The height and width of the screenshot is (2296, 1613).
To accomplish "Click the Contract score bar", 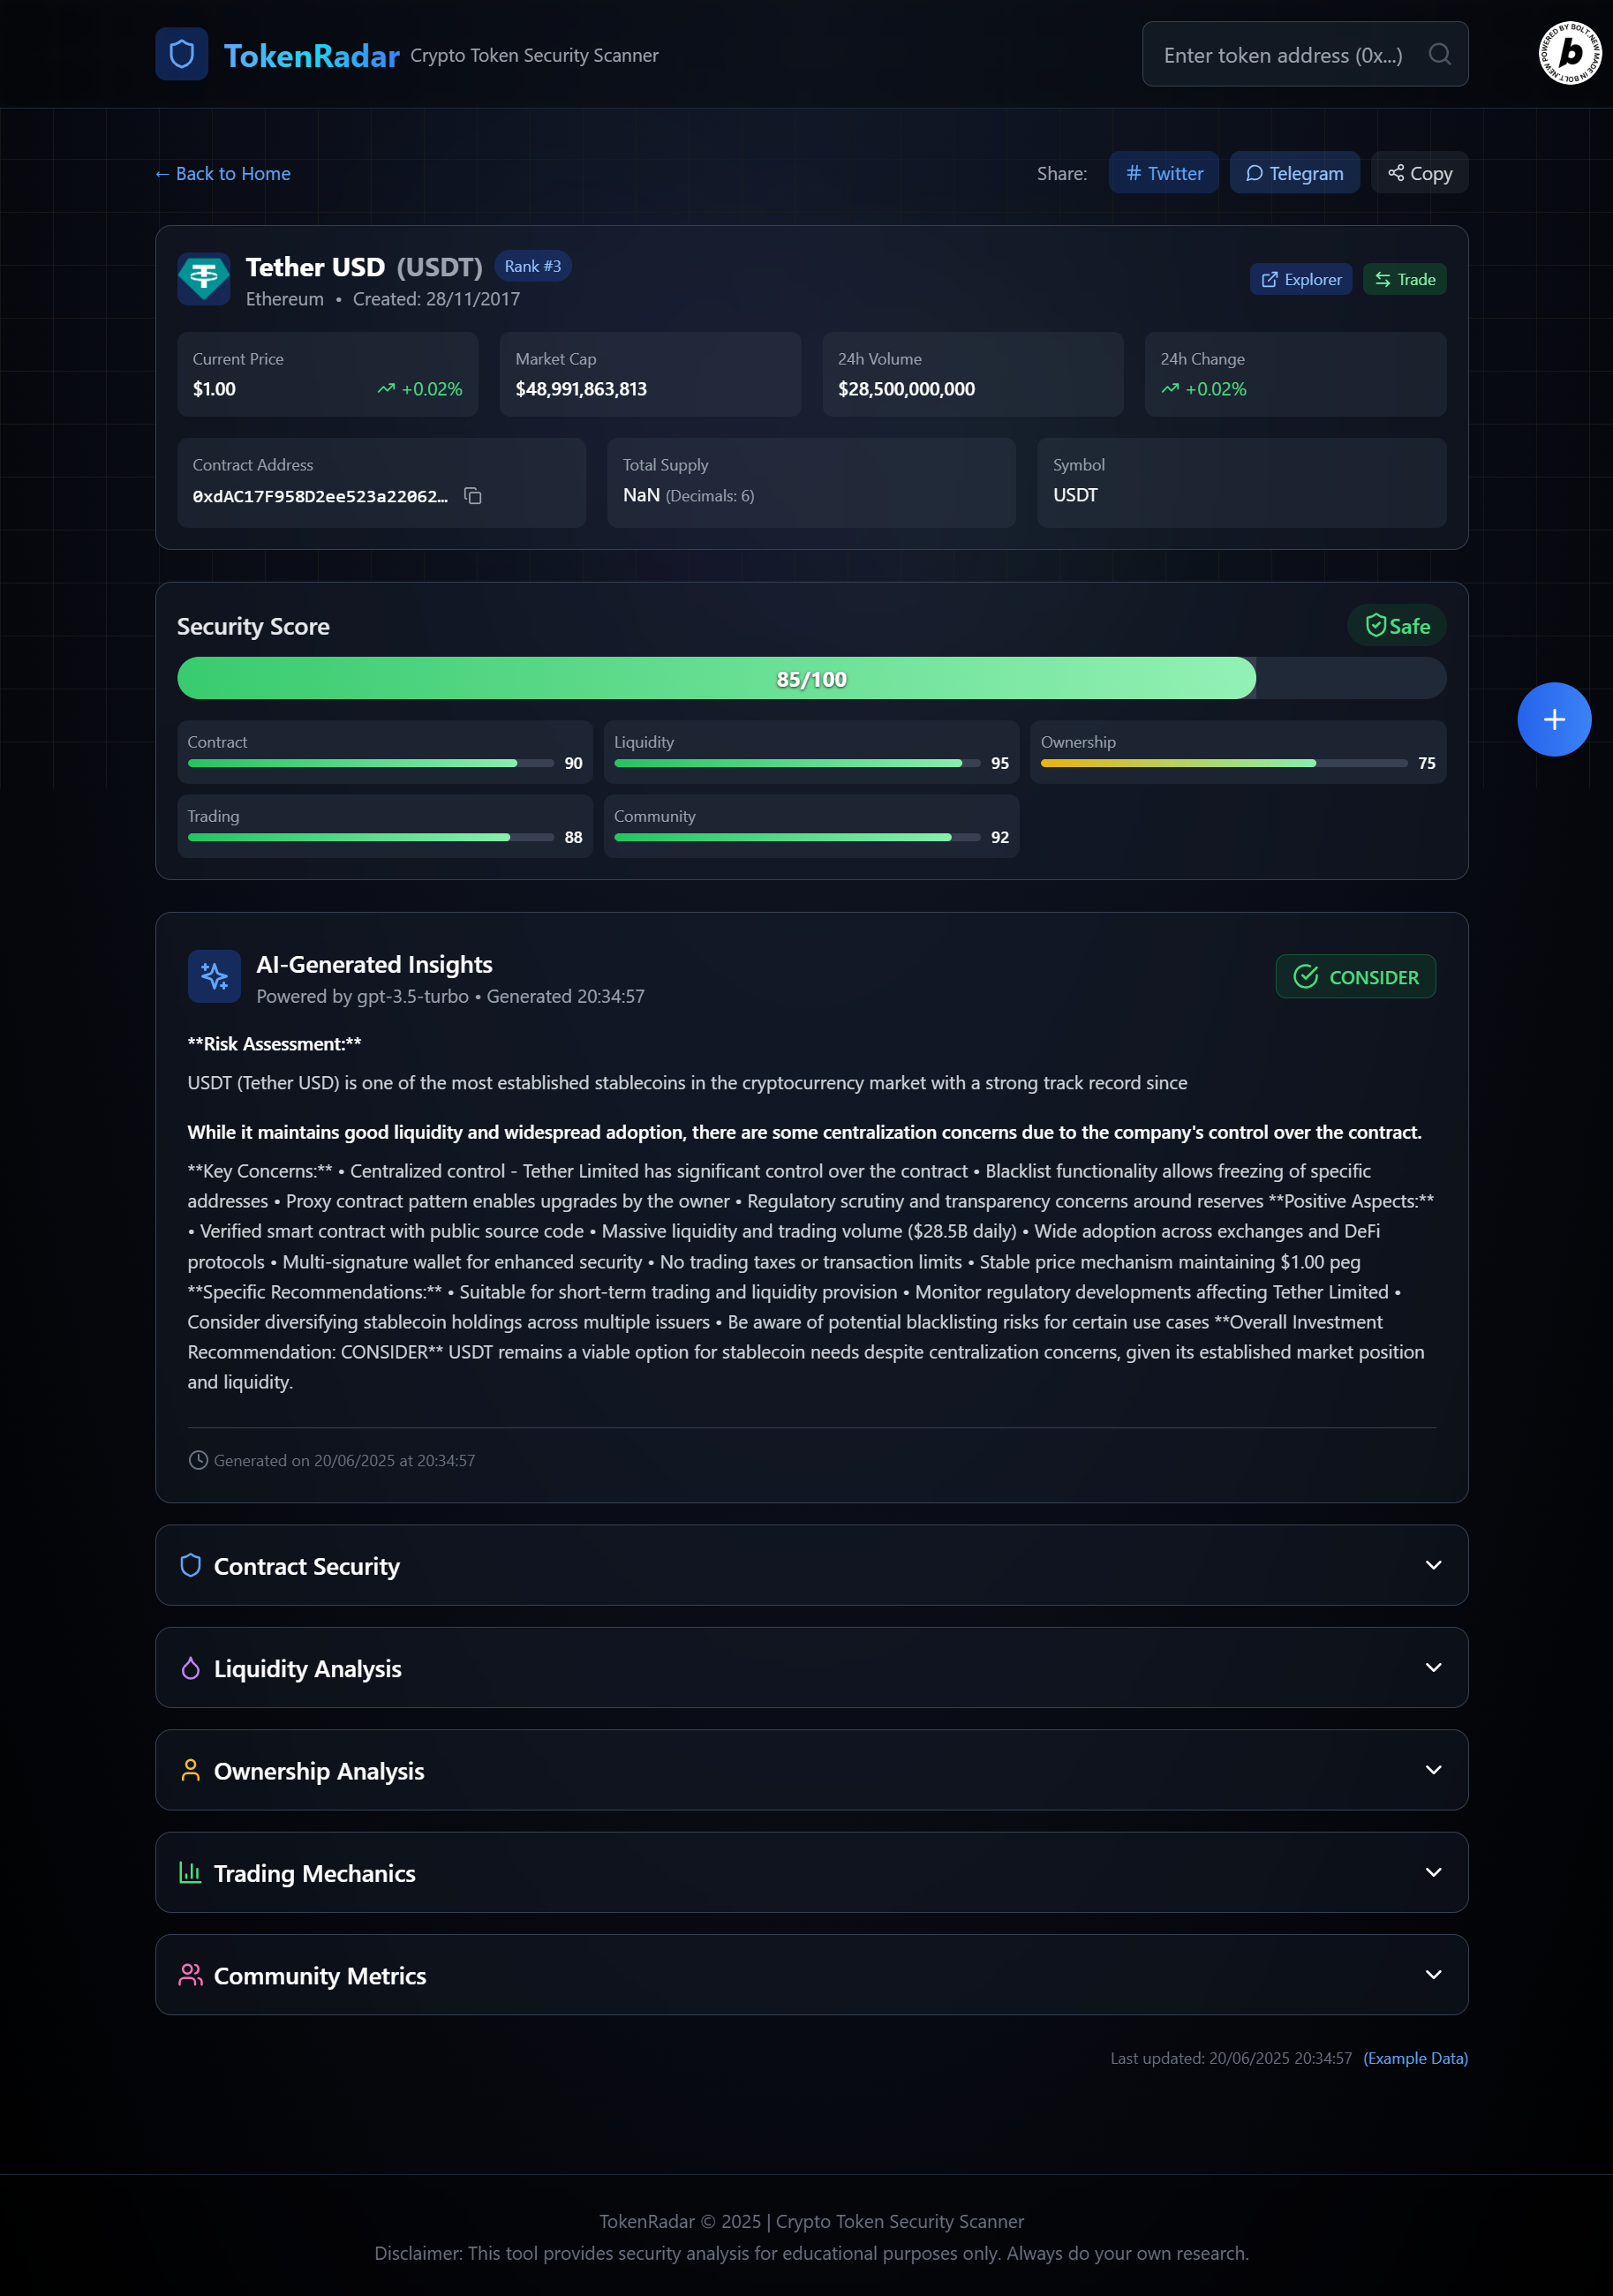I will (x=370, y=764).
